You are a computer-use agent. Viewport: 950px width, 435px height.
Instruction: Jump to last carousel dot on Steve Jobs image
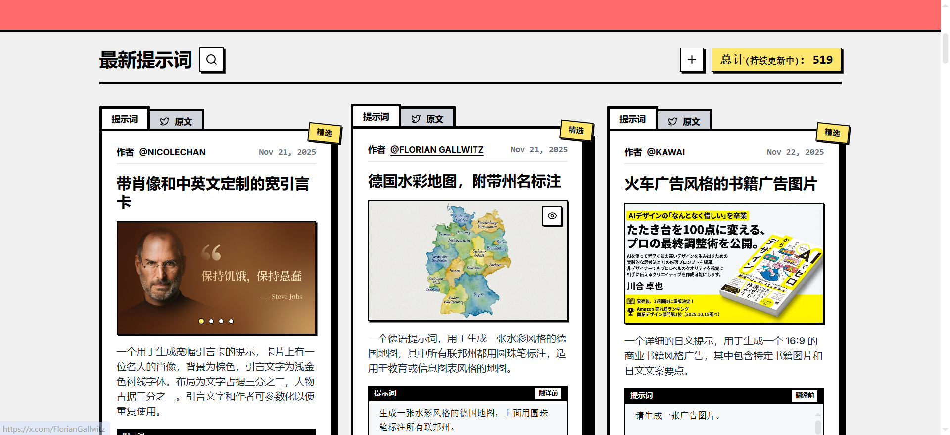[231, 321]
